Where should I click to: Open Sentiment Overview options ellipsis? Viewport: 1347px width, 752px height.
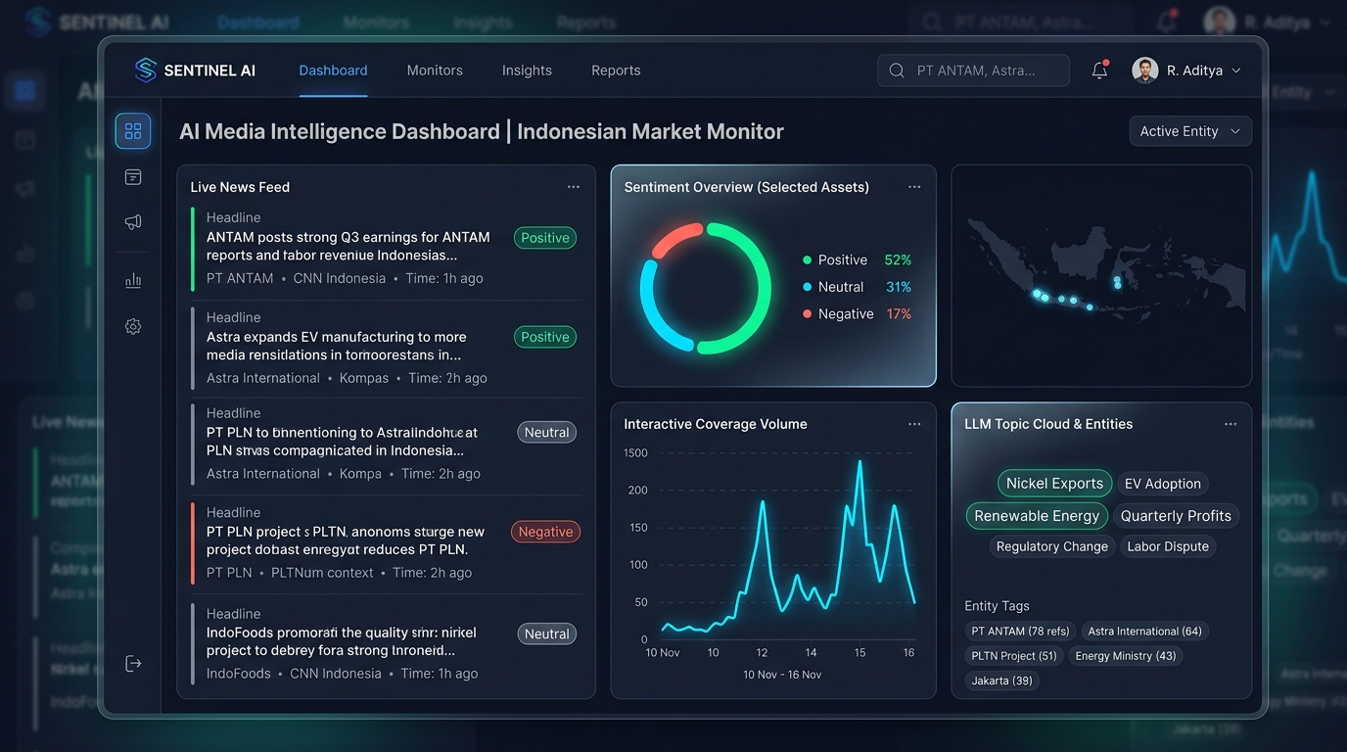pos(914,187)
